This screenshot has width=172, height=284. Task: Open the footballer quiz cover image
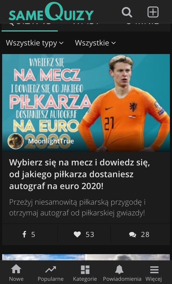[x=86, y=103]
